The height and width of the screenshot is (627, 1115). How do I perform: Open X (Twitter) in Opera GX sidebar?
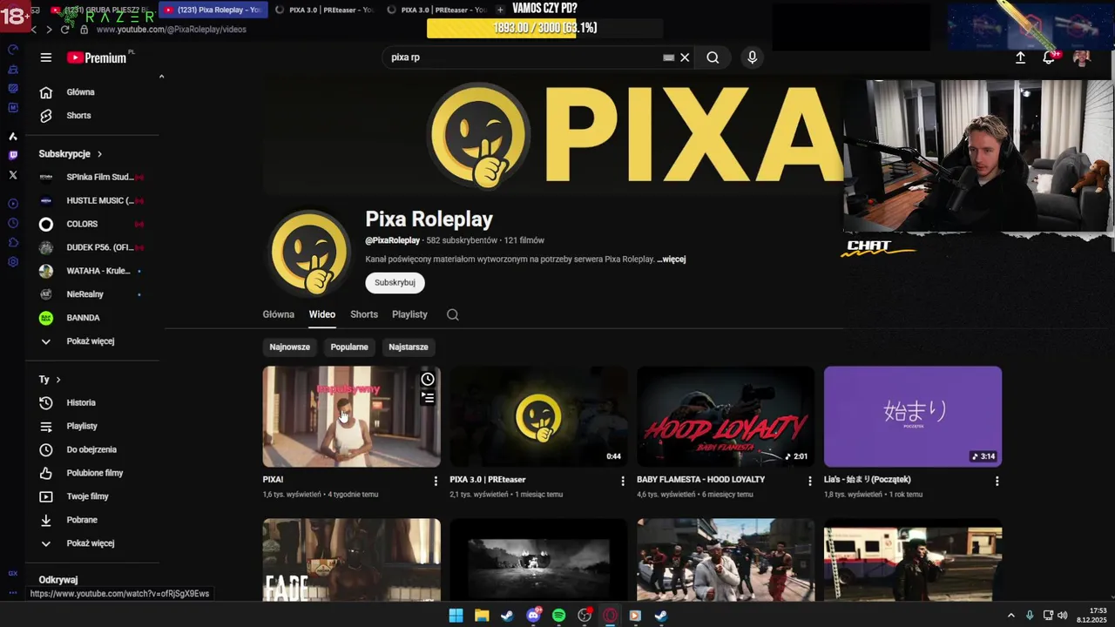[12, 174]
